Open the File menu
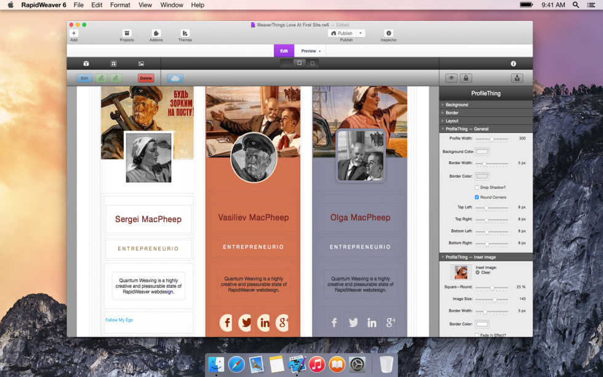 79,5
